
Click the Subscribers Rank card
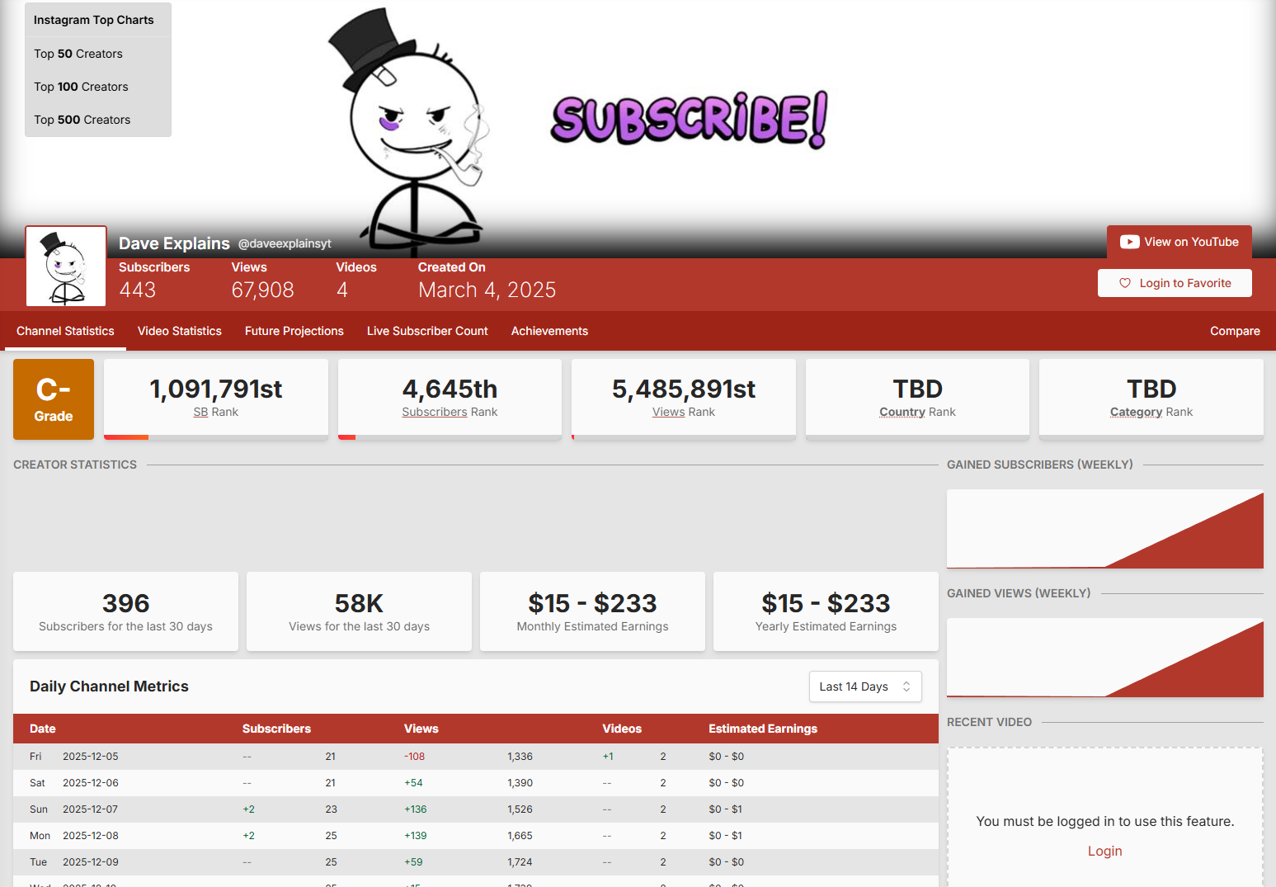tap(450, 398)
